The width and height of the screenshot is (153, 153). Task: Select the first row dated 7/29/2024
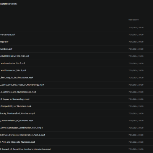click(76, 28)
